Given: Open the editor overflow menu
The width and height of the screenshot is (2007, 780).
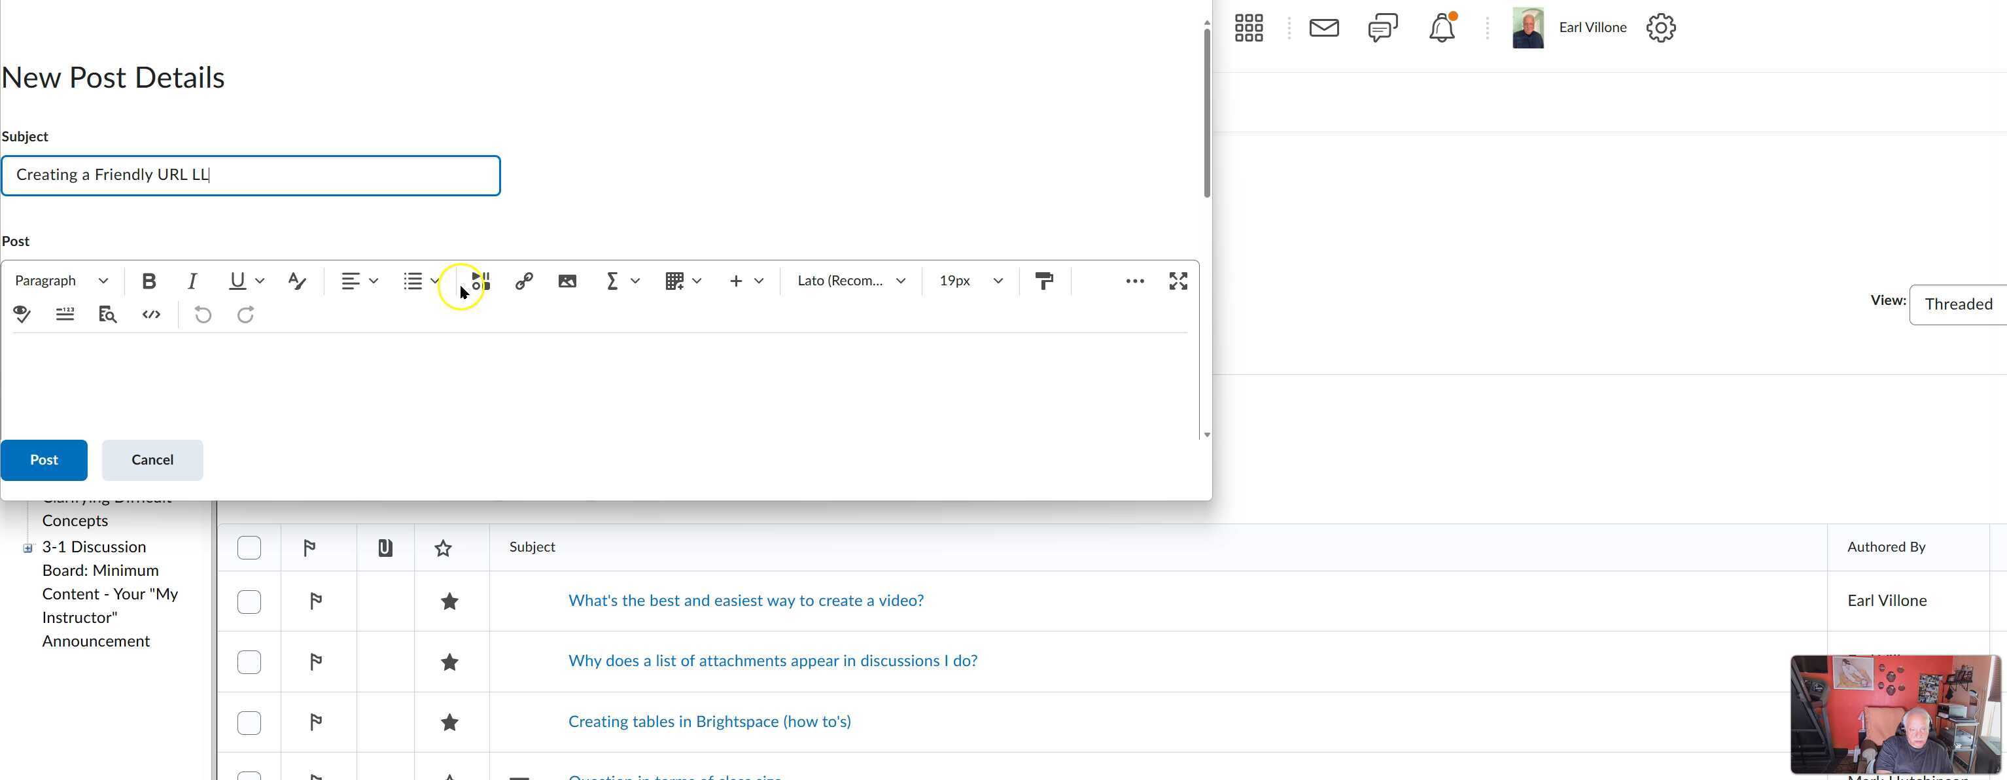Looking at the screenshot, I should [1134, 281].
